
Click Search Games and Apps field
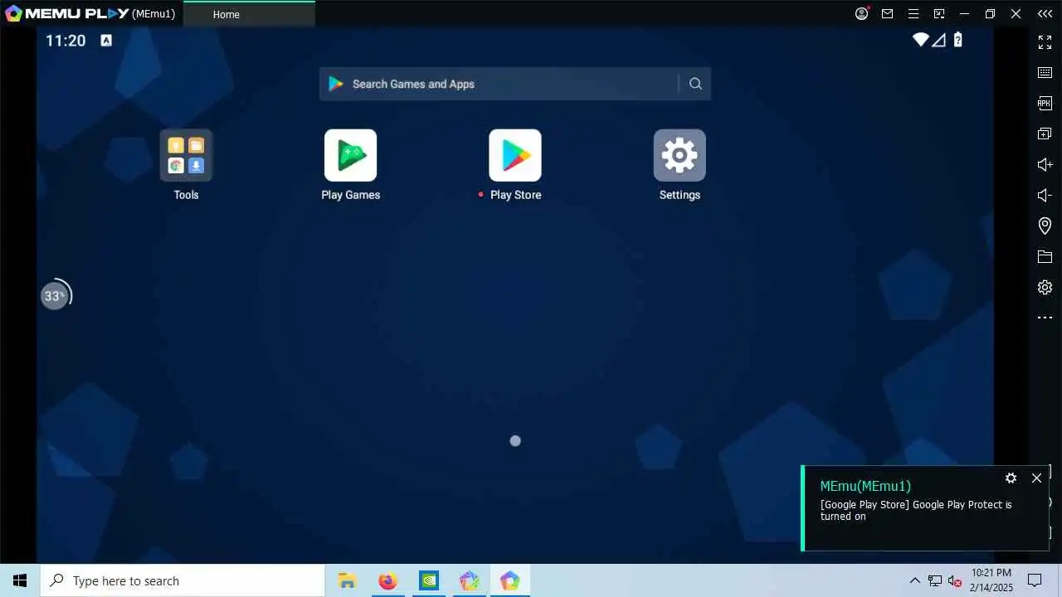514,84
